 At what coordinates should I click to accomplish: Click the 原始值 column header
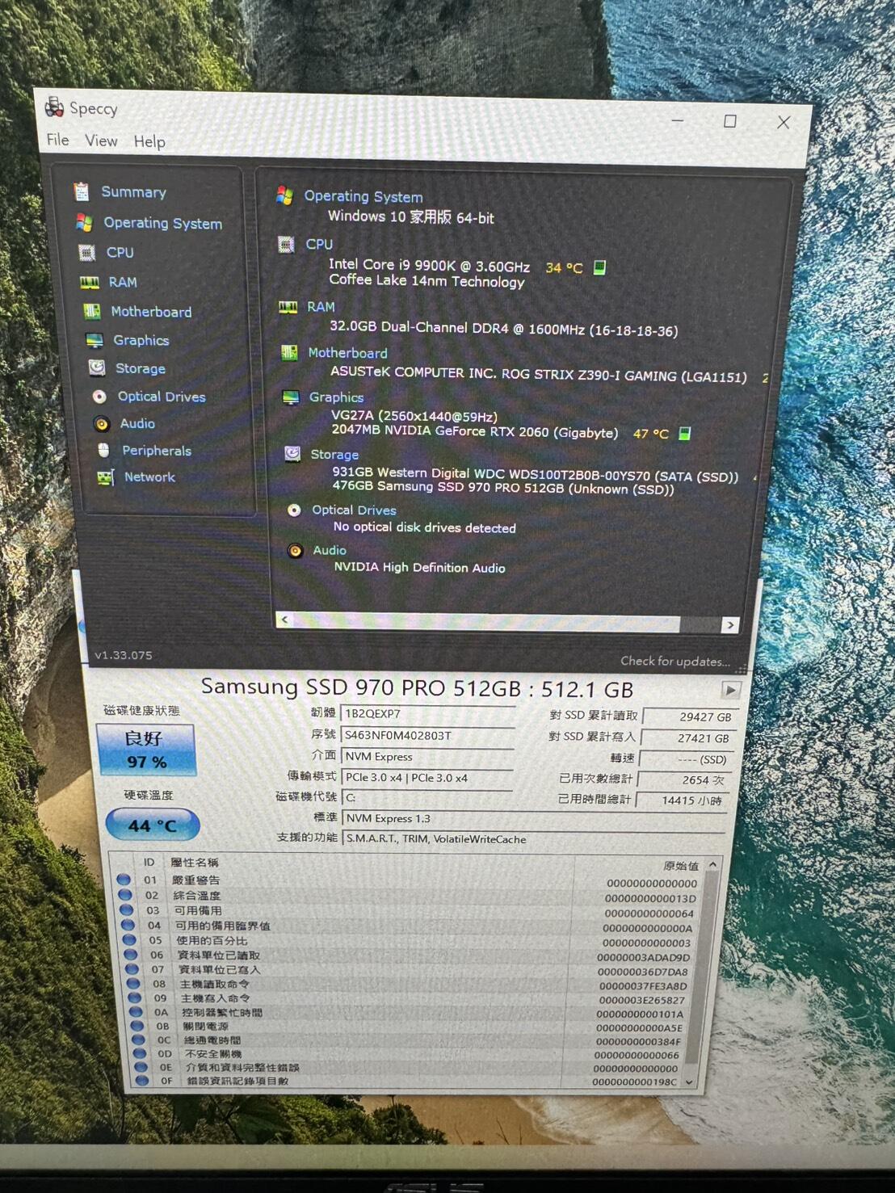point(681,866)
